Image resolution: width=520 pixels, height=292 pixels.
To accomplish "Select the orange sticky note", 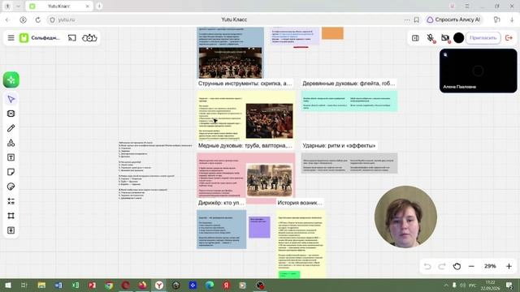I will [x=332, y=33].
